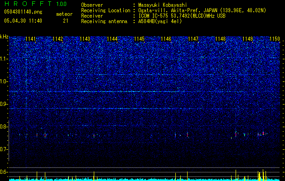Viewport: 285px width, 181px height.
Task: Click the 1142 time axis marker
Action: (58, 39)
